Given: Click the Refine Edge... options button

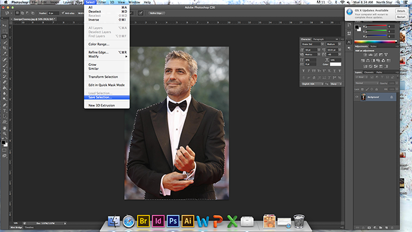Looking at the screenshot, I should (157, 13).
